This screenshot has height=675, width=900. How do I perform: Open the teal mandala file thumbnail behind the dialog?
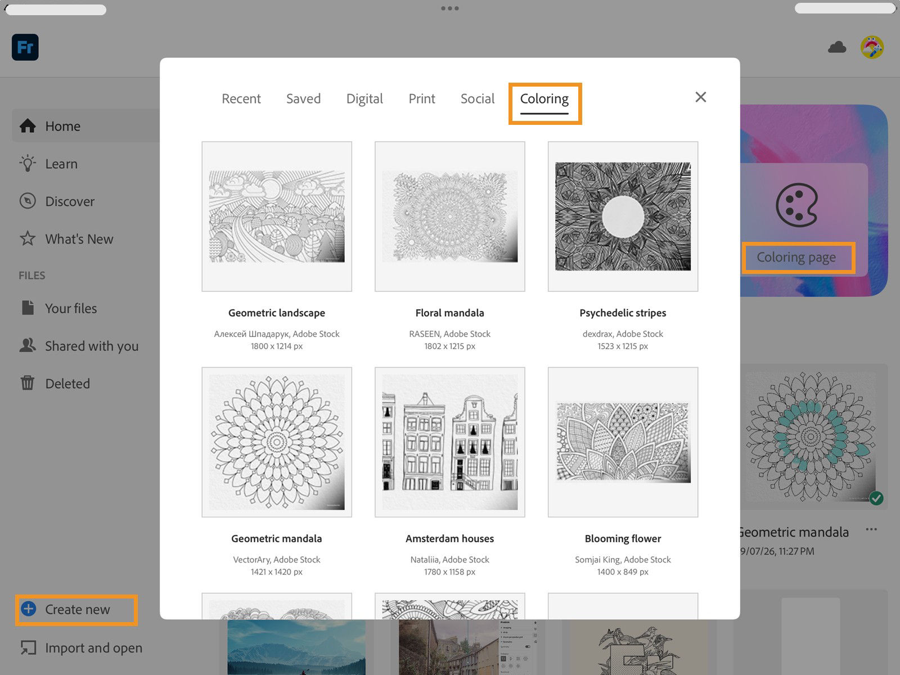(x=813, y=437)
